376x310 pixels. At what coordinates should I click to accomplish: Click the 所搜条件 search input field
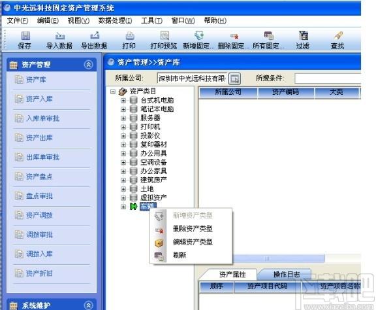coord(328,78)
